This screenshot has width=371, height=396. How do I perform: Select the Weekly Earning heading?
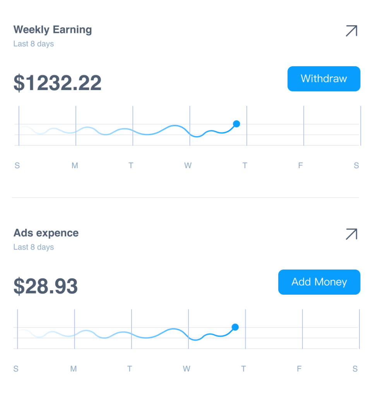(x=53, y=30)
